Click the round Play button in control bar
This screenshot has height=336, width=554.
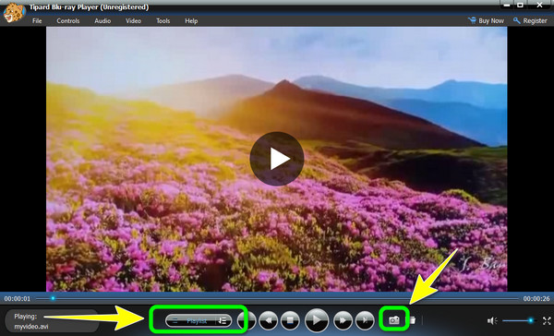tap(316, 320)
